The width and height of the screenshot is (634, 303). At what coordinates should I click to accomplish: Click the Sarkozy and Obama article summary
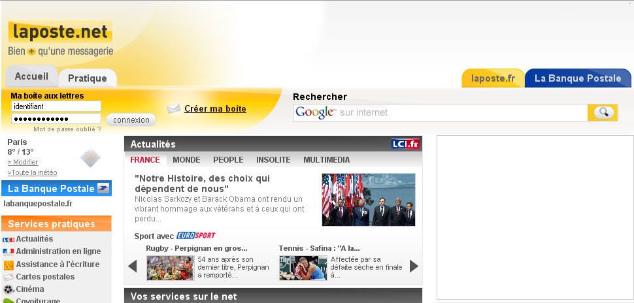pyautogui.click(x=219, y=209)
